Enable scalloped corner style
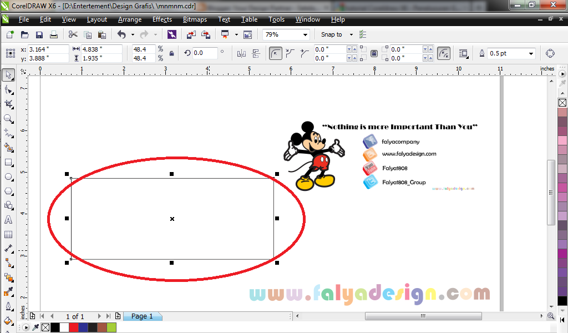 click(290, 54)
